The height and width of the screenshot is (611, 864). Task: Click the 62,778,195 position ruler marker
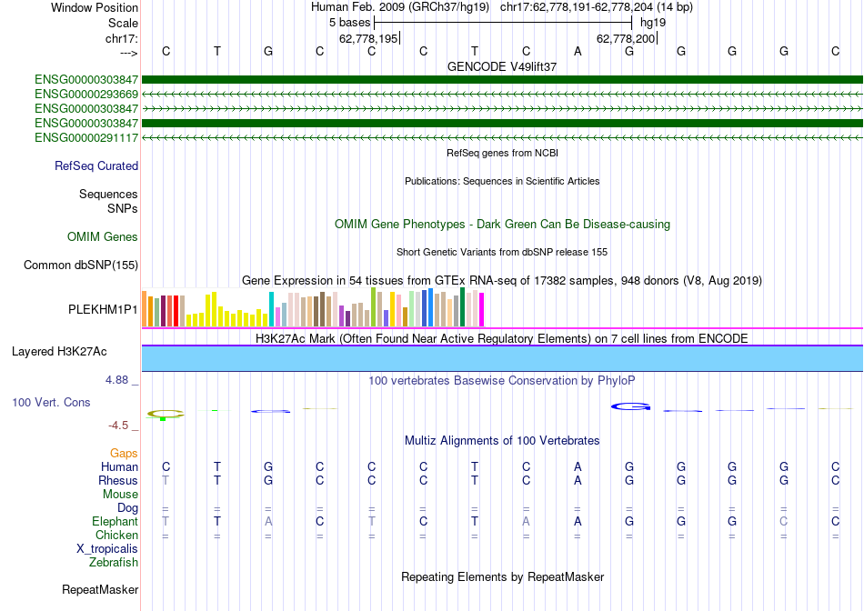tap(369, 38)
